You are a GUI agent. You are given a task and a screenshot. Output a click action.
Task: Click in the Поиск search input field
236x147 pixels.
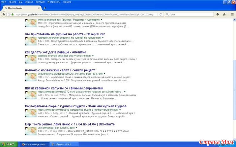click(189, 14)
